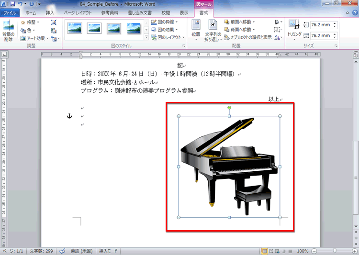
Task: Click the piano image
Action: point(229,166)
